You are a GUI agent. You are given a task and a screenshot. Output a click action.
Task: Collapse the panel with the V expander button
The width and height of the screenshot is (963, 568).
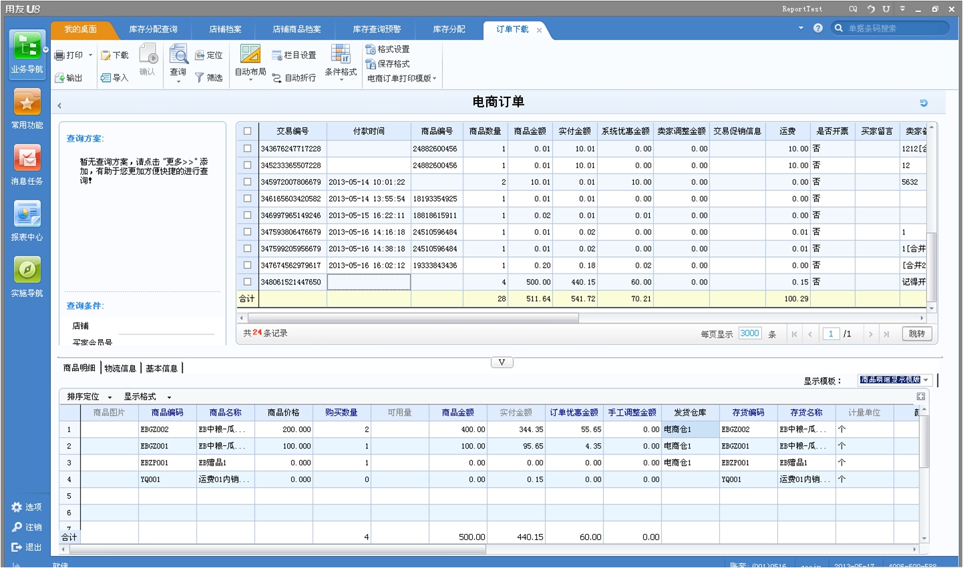(x=502, y=362)
